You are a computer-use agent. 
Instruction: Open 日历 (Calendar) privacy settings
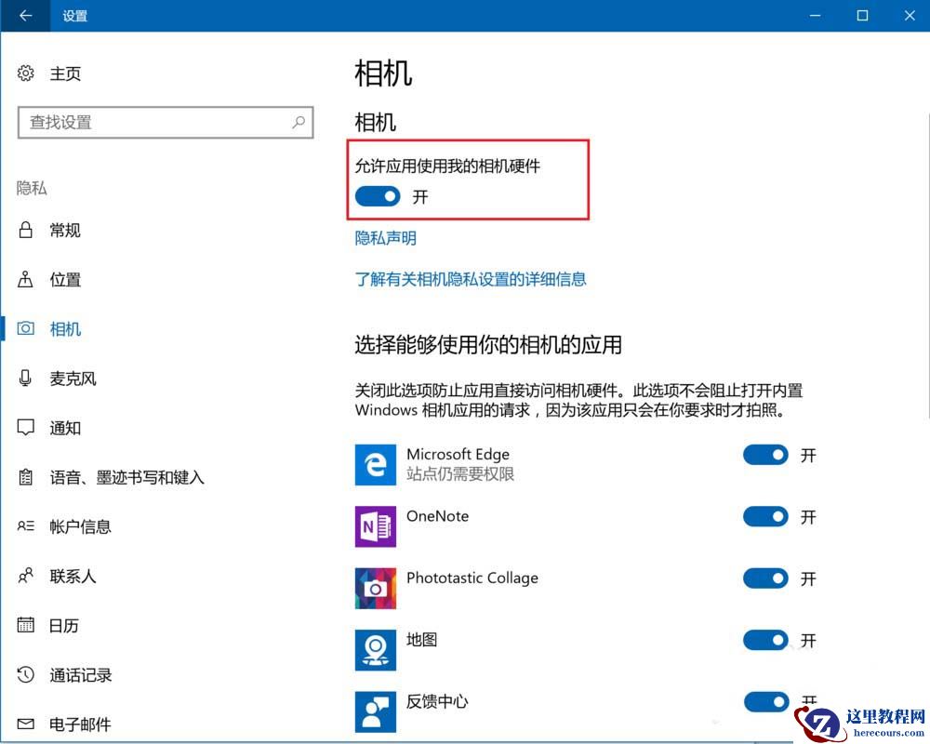click(62, 626)
